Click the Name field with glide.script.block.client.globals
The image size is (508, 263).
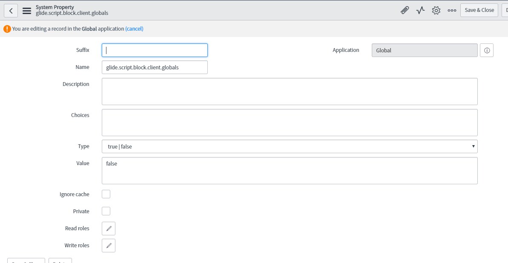(x=155, y=67)
